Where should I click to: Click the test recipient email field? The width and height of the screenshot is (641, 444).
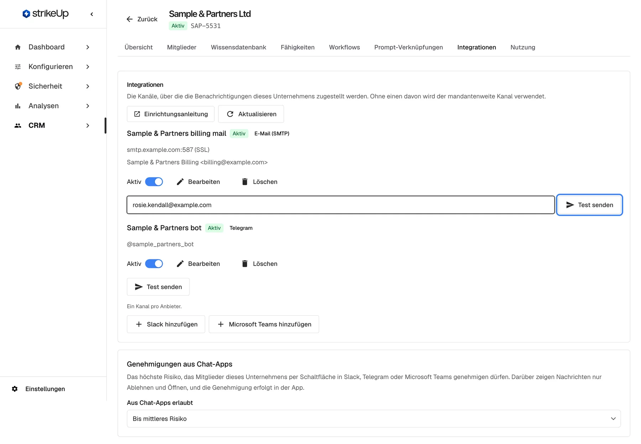[341, 205]
